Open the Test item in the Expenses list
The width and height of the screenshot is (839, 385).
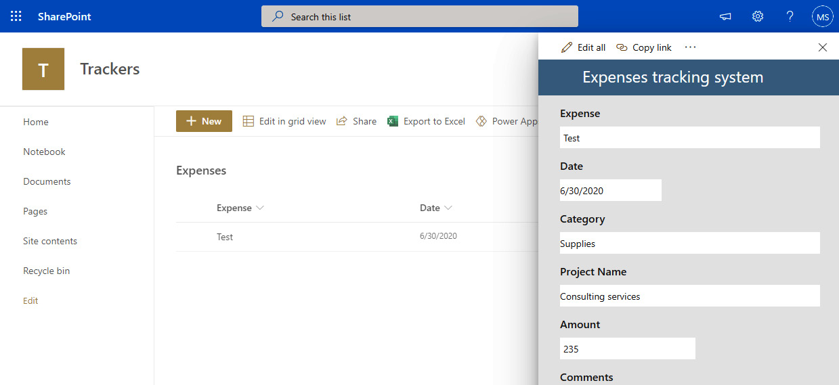225,237
